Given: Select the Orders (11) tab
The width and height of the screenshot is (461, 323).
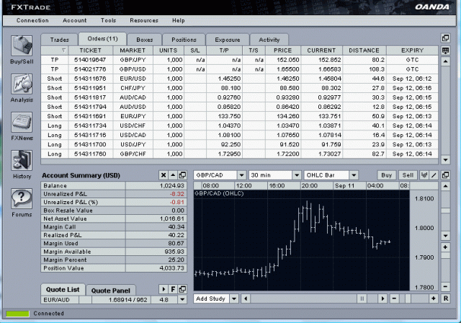Looking at the screenshot, I should 102,39.
